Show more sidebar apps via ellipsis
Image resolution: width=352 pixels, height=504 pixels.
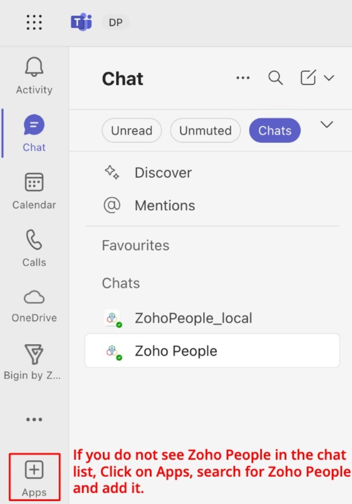coord(34,420)
